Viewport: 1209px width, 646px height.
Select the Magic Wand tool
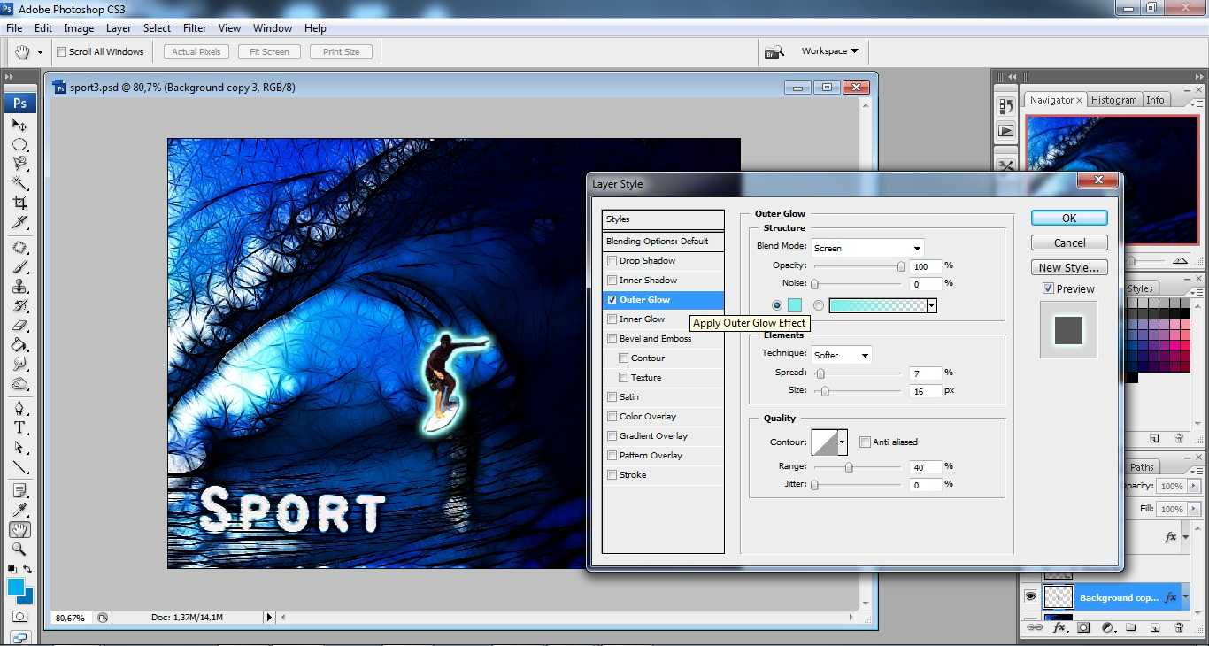(x=19, y=183)
